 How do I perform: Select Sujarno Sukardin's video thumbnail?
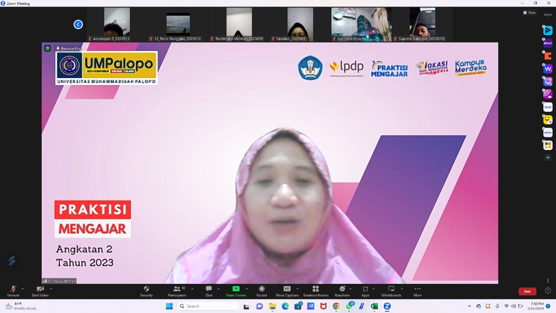pos(422,24)
